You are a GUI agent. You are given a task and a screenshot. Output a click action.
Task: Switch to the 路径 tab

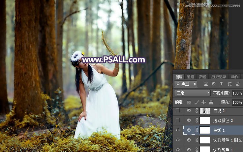coord(202,77)
